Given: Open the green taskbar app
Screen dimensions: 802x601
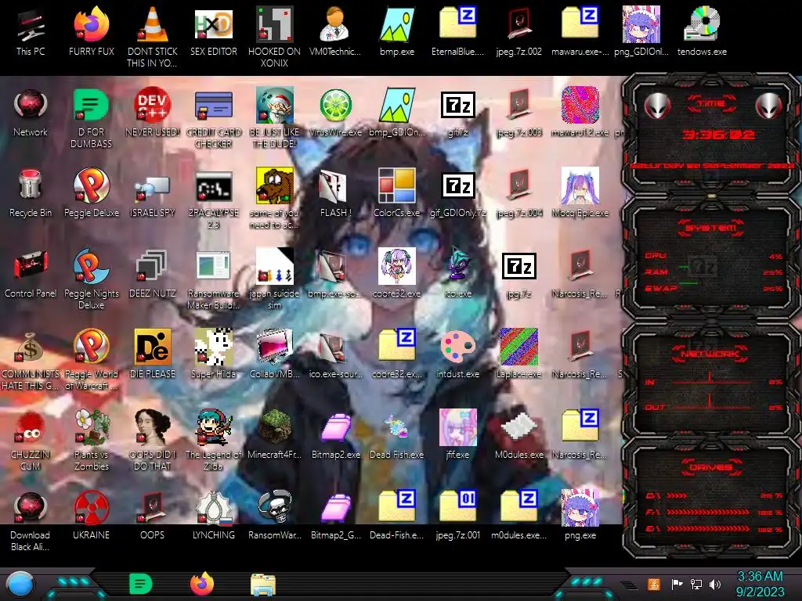Looking at the screenshot, I should click(140, 584).
